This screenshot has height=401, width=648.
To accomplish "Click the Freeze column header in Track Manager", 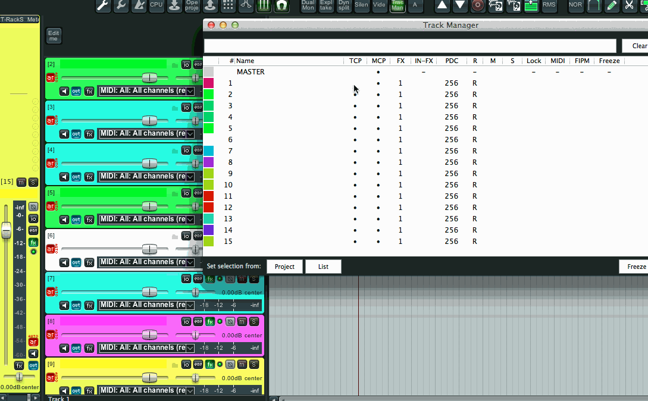I will (x=609, y=61).
